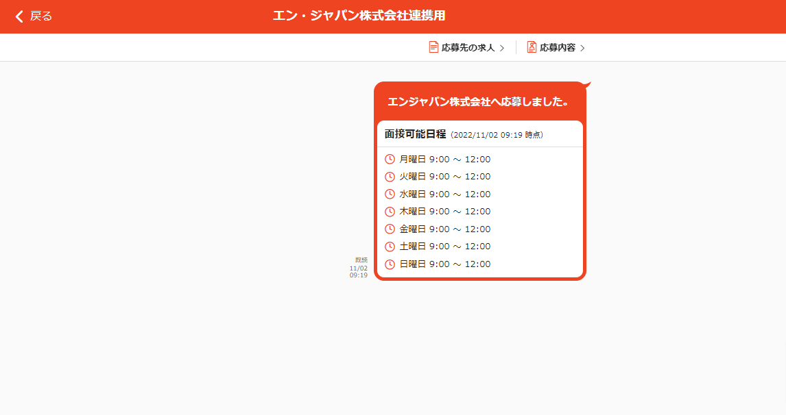Click the clock icon for 水曜日
Screen dimensions: 786x415
[x=390, y=194]
